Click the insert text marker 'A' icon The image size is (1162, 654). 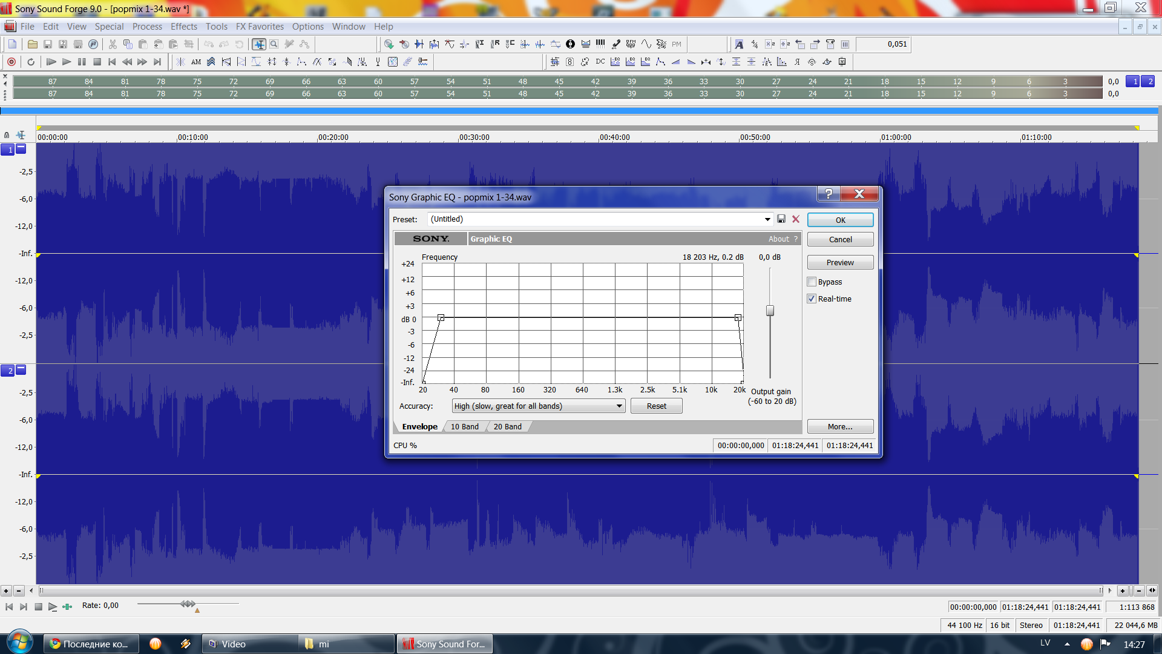click(x=739, y=44)
